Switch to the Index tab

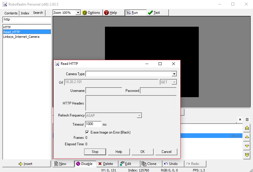tap(25, 13)
